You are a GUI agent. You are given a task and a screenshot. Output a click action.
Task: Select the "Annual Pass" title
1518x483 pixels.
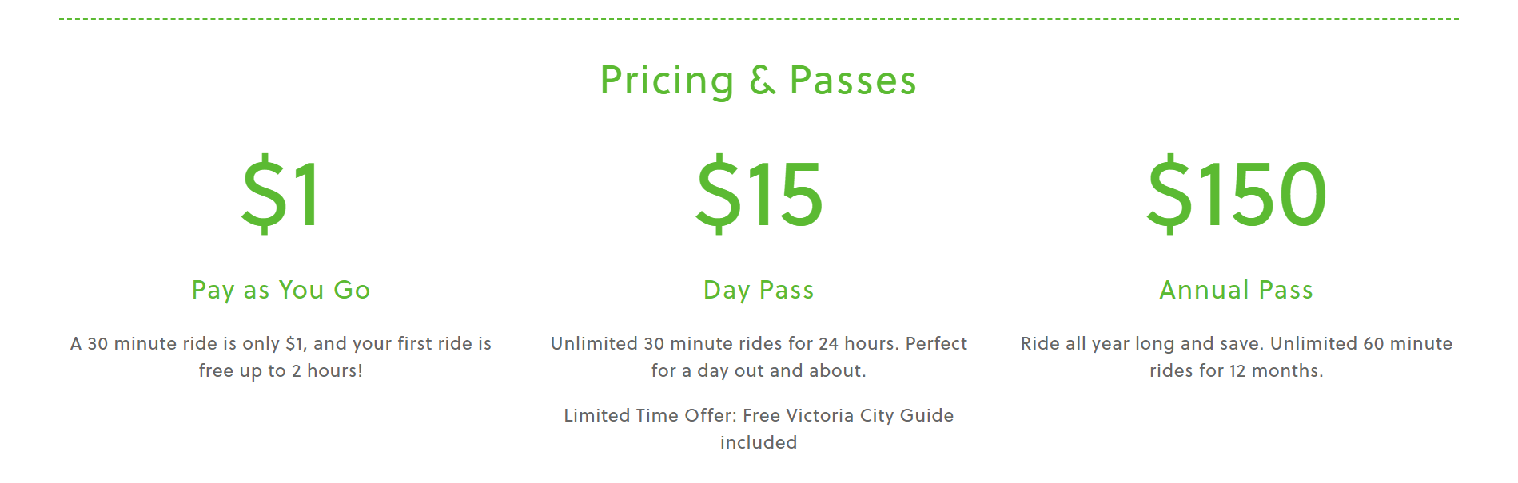[x=1236, y=290]
